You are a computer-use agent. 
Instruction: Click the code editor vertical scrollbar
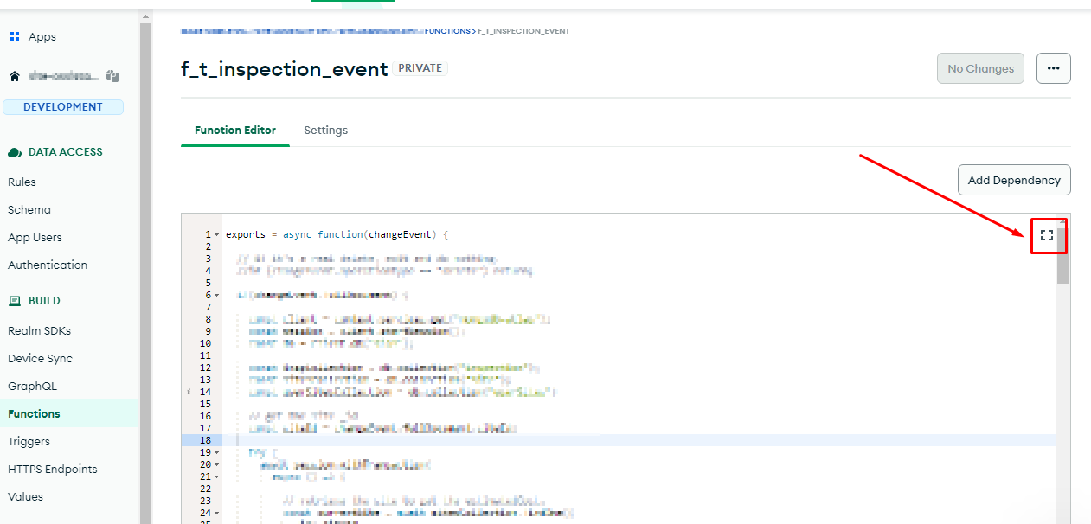click(x=1063, y=256)
